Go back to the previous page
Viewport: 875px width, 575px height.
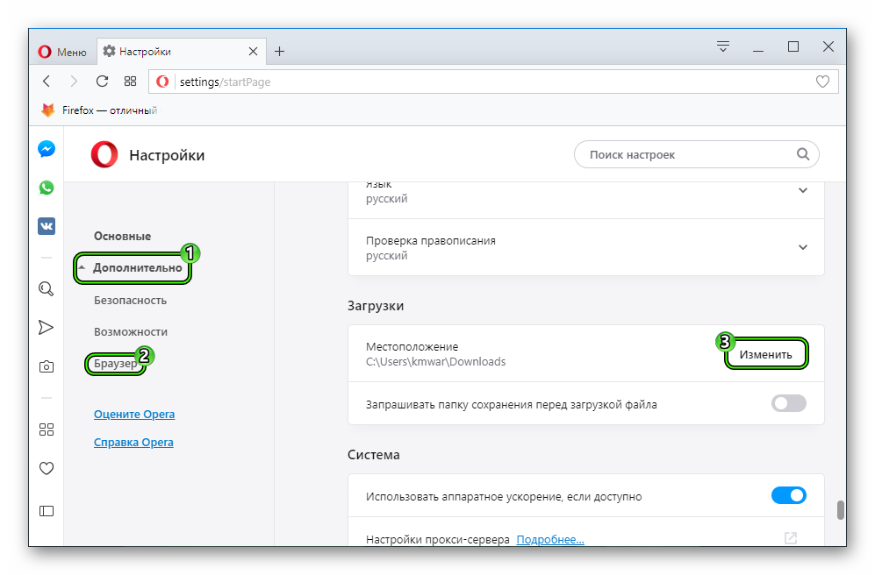tap(47, 82)
